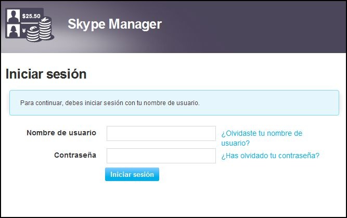Focus the Nombre de usuario input field
Image resolution: width=347 pixels, height=218 pixels.
[x=161, y=133]
